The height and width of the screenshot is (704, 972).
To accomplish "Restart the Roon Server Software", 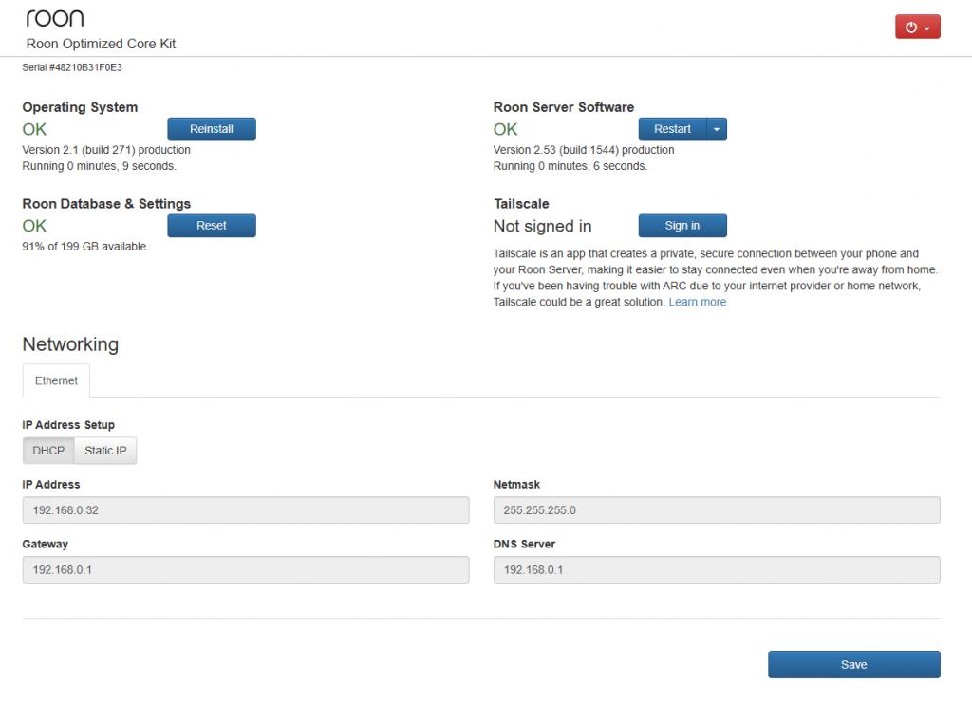I will coord(672,129).
